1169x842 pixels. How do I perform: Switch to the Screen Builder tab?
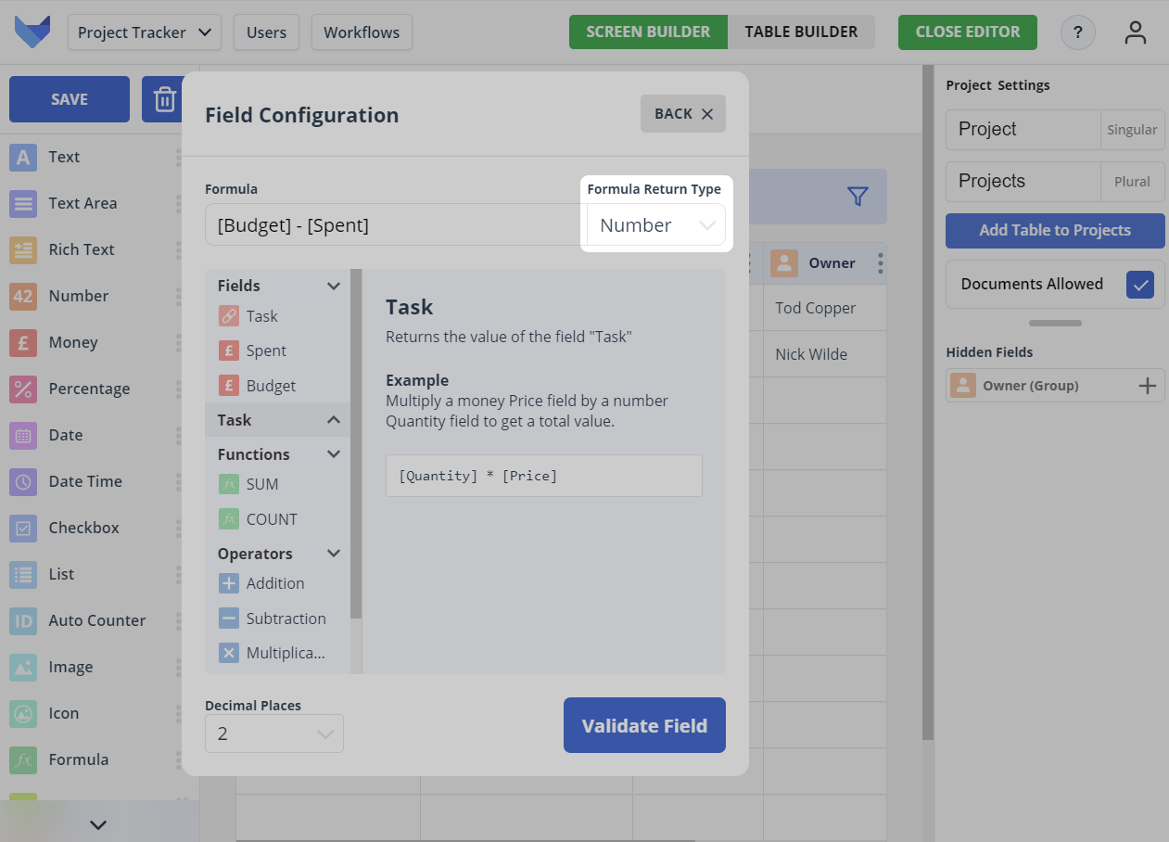648,32
